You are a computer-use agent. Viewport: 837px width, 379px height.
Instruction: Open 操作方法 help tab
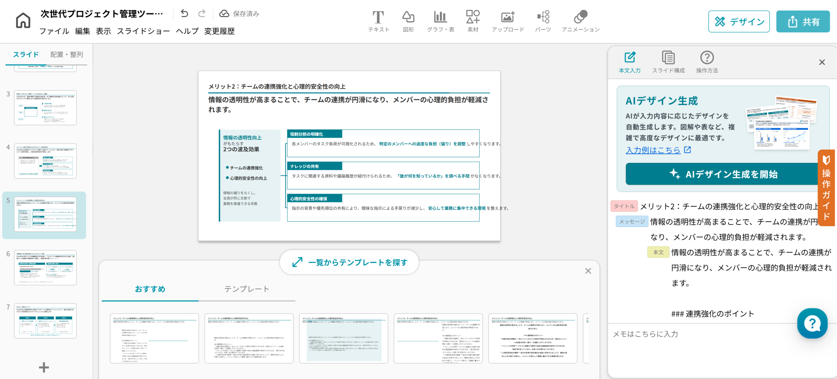[707, 62]
